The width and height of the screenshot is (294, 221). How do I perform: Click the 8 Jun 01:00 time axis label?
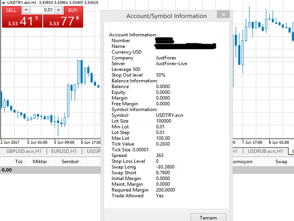pos(279,142)
